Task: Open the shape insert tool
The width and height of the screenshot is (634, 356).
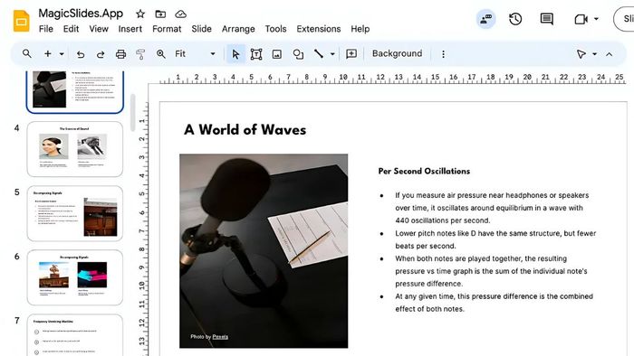Action: coord(298,54)
